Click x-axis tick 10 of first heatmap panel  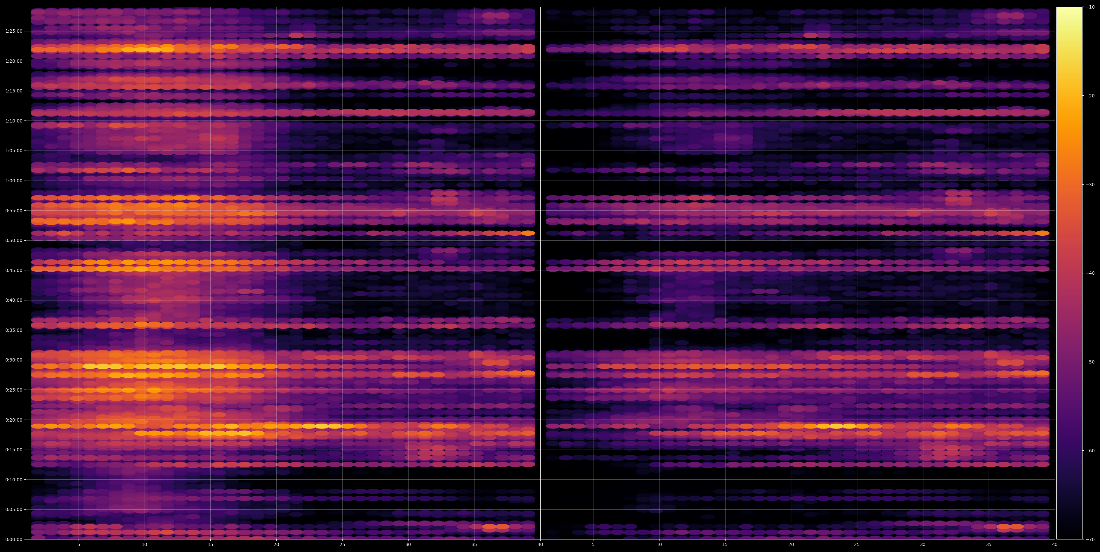[x=144, y=545]
